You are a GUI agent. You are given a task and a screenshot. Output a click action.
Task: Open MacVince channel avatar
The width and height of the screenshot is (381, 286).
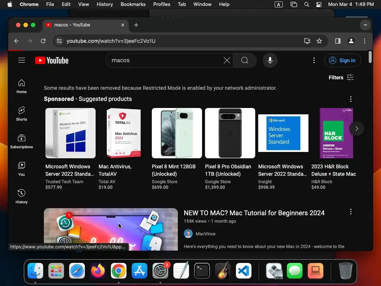pyautogui.click(x=188, y=234)
